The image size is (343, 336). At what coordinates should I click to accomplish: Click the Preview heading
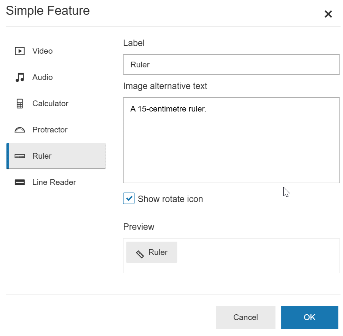139,227
